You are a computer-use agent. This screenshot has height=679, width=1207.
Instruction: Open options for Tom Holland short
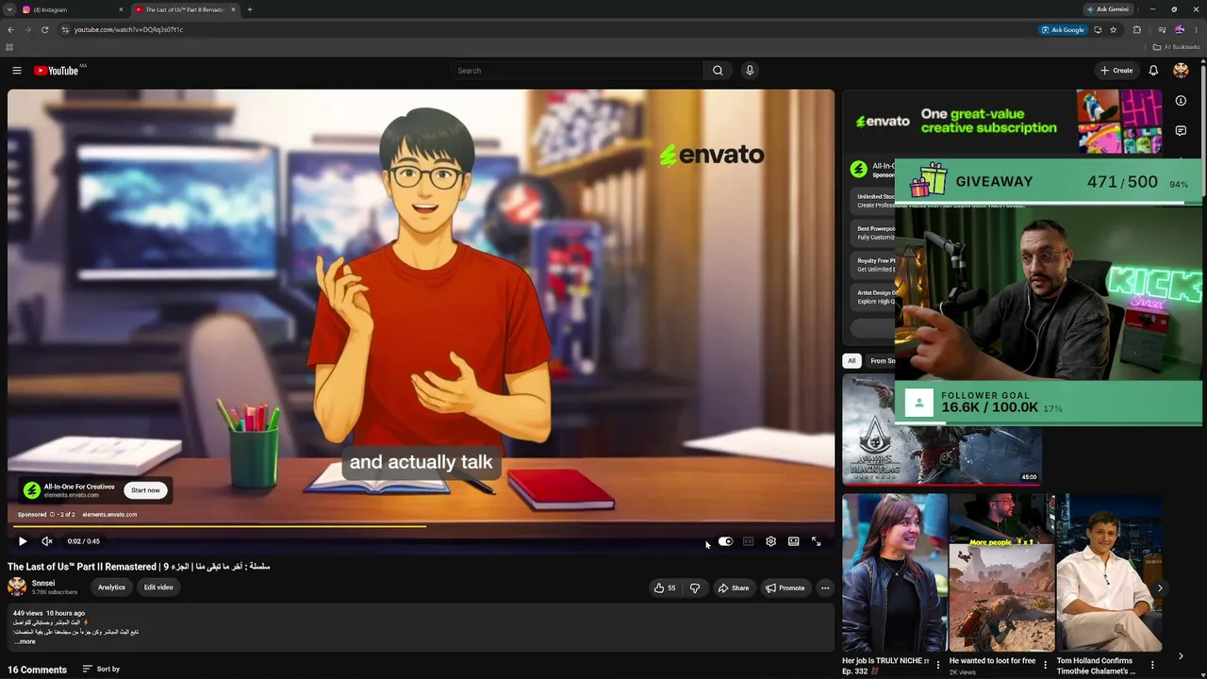[1152, 666]
